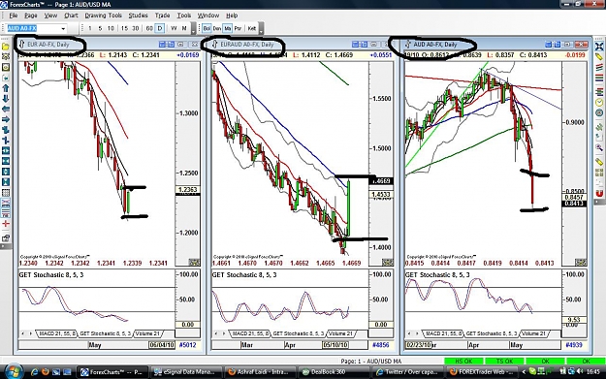Open the Chart menu

tap(71, 16)
